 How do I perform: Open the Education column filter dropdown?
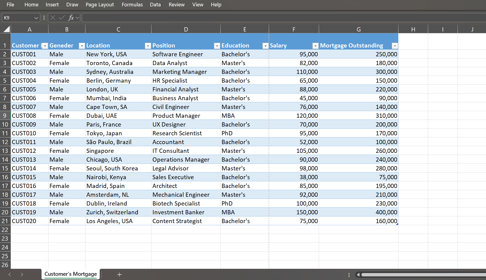265,46
